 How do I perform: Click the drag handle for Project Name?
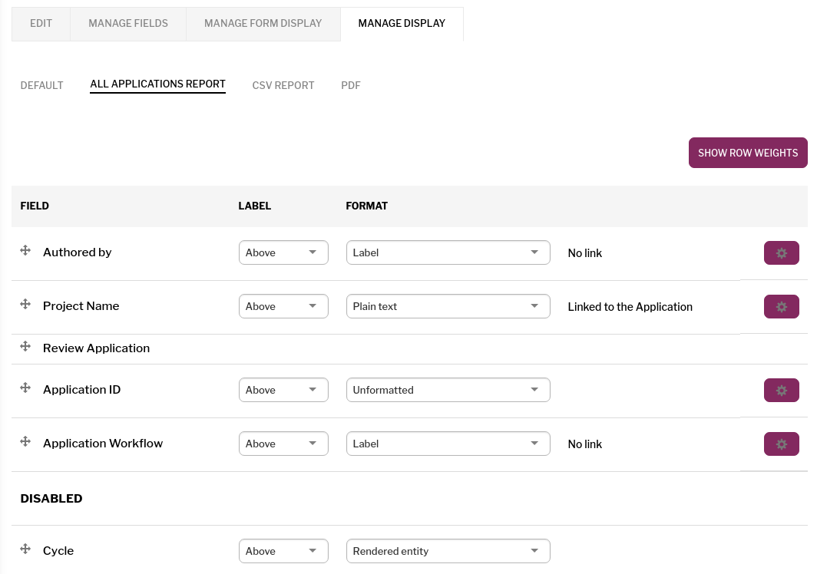click(25, 304)
